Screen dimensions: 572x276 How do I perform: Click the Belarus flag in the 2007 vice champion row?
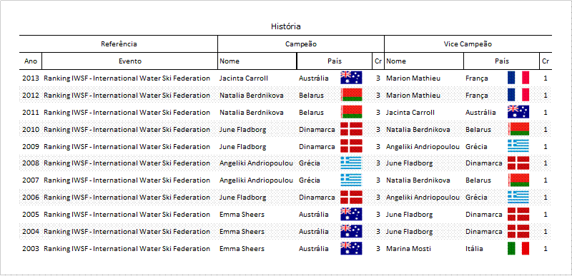[x=518, y=180]
